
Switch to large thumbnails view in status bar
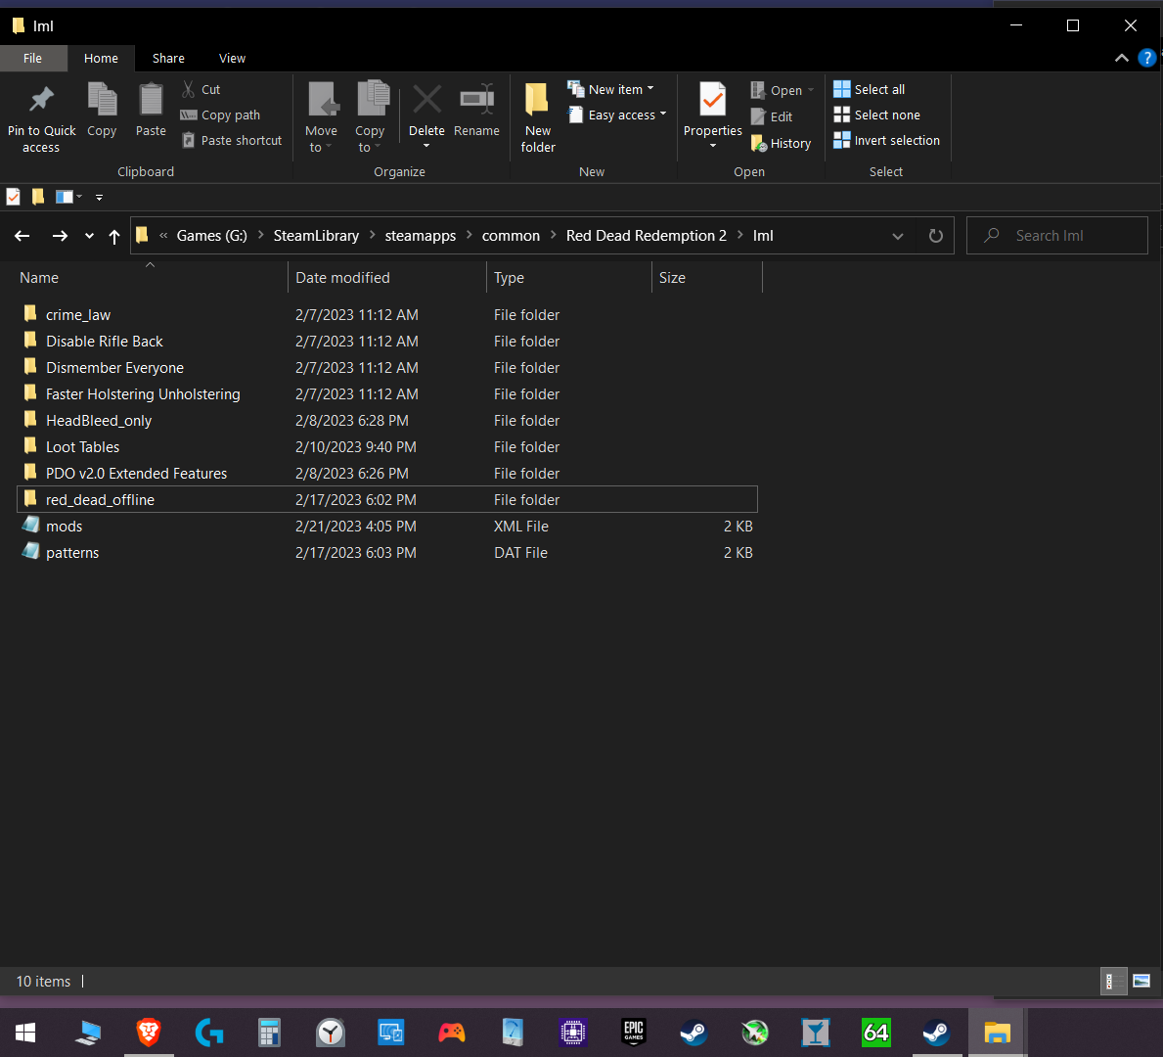pyautogui.click(x=1141, y=981)
